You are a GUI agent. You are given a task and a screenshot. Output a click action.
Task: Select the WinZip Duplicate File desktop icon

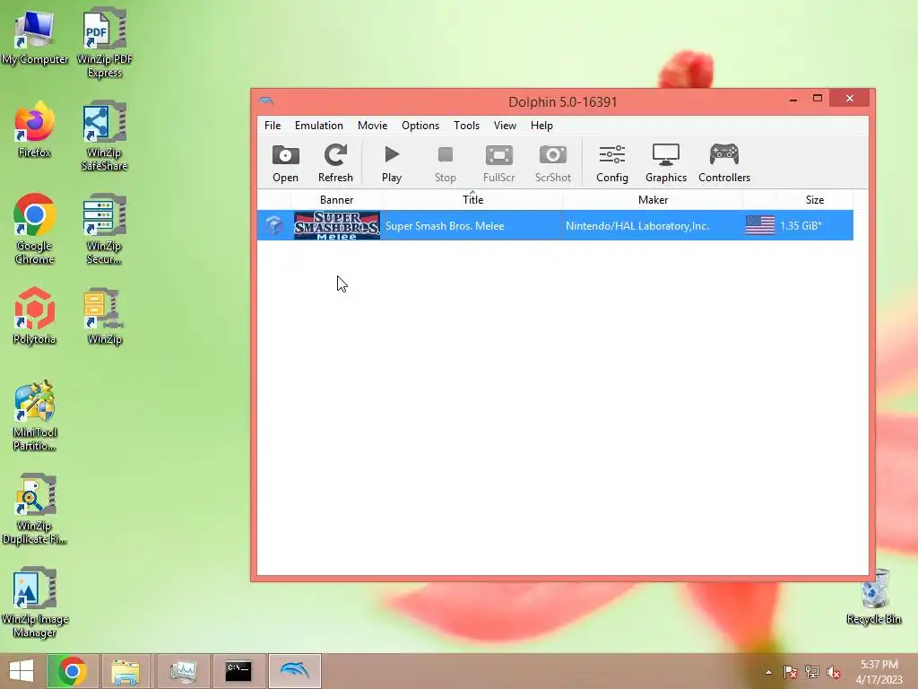pyautogui.click(x=35, y=509)
